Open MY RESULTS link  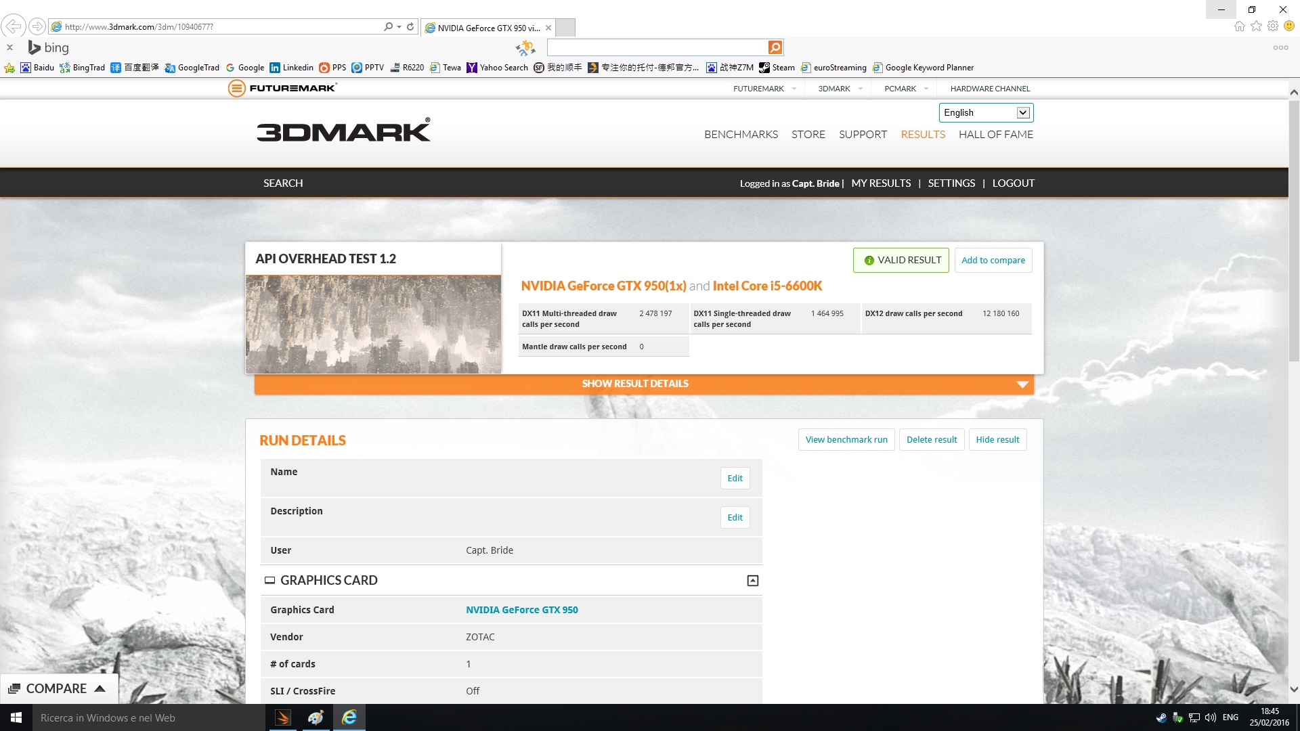(881, 183)
